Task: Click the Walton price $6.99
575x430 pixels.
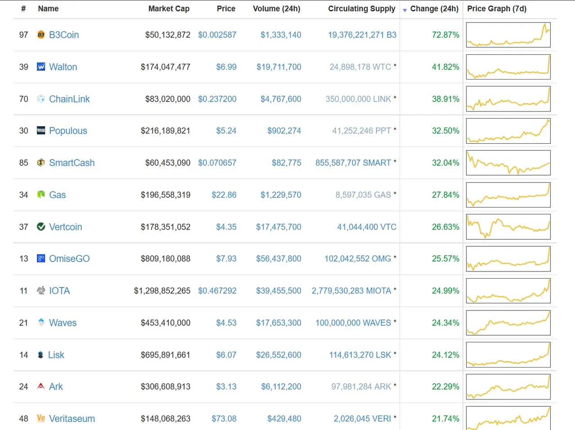Action: pyautogui.click(x=226, y=66)
